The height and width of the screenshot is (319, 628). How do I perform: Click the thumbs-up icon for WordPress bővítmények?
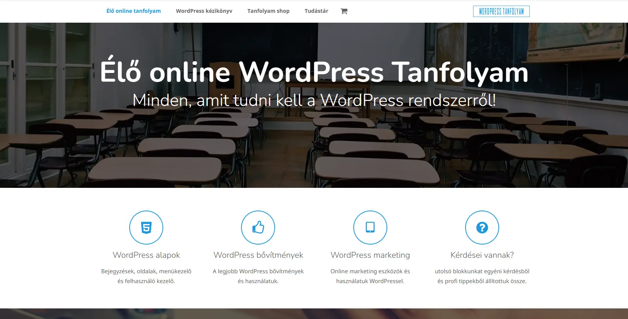258,228
